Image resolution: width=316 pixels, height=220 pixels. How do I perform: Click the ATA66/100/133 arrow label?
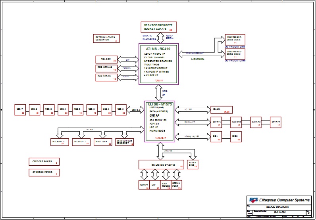(192, 136)
